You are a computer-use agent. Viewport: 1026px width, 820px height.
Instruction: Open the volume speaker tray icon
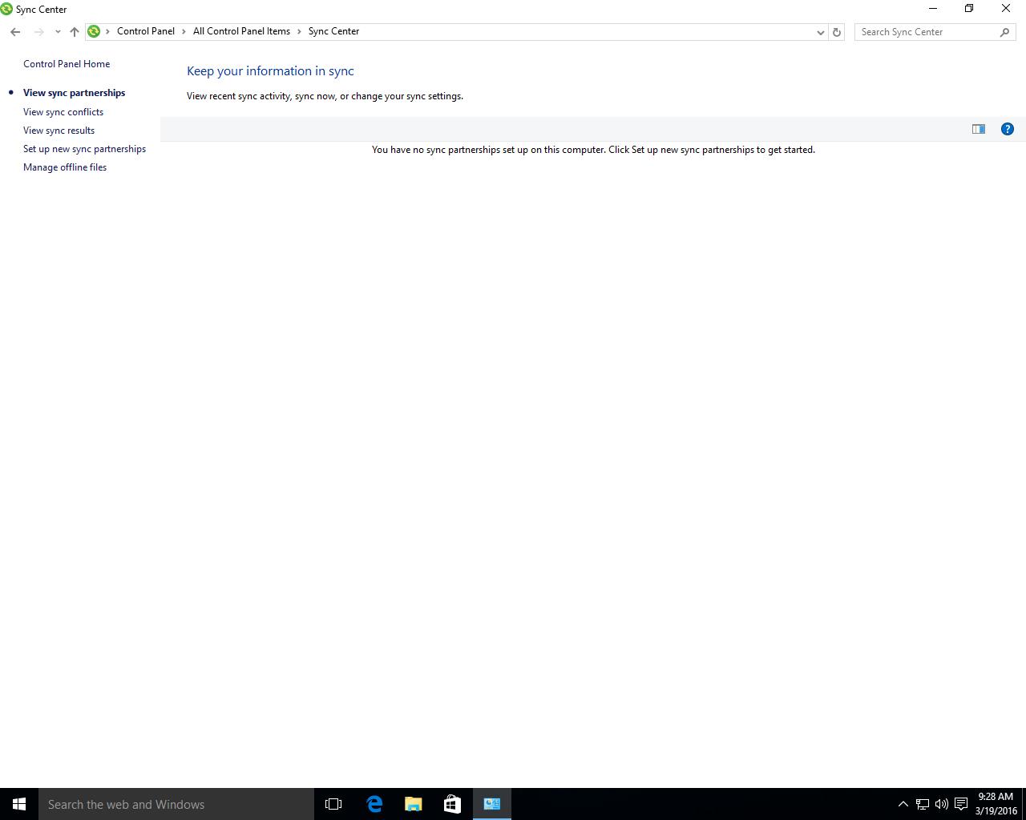pos(942,804)
